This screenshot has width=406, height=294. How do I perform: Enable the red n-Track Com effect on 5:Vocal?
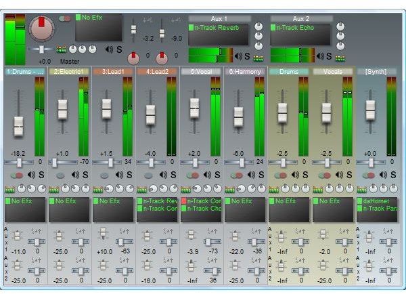pyautogui.click(x=183, y=201)
